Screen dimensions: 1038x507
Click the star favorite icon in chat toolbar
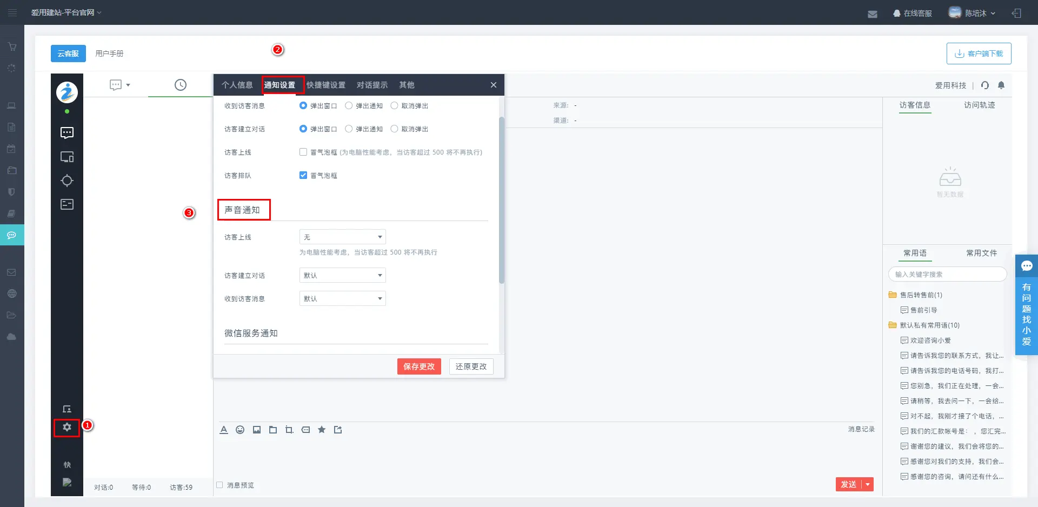tap(322, 430)
